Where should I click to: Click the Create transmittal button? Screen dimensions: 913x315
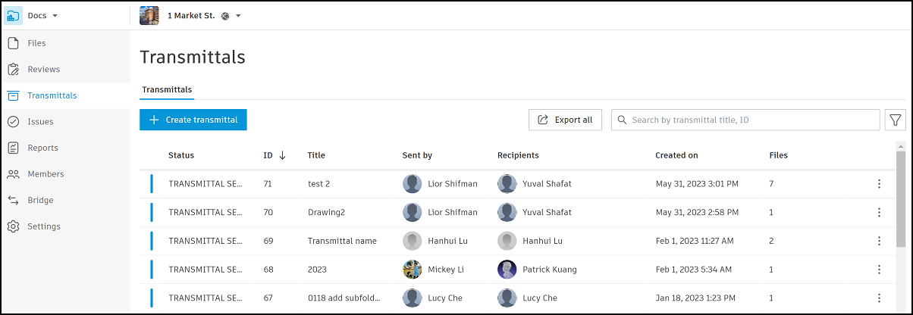(193, 120)
